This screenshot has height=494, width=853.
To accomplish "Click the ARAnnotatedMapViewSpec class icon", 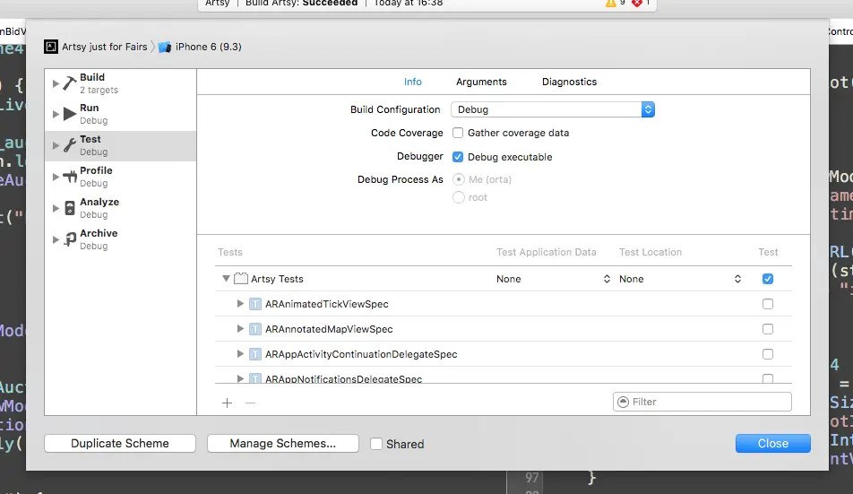I will pyautogui.click(x=255, y=329).
